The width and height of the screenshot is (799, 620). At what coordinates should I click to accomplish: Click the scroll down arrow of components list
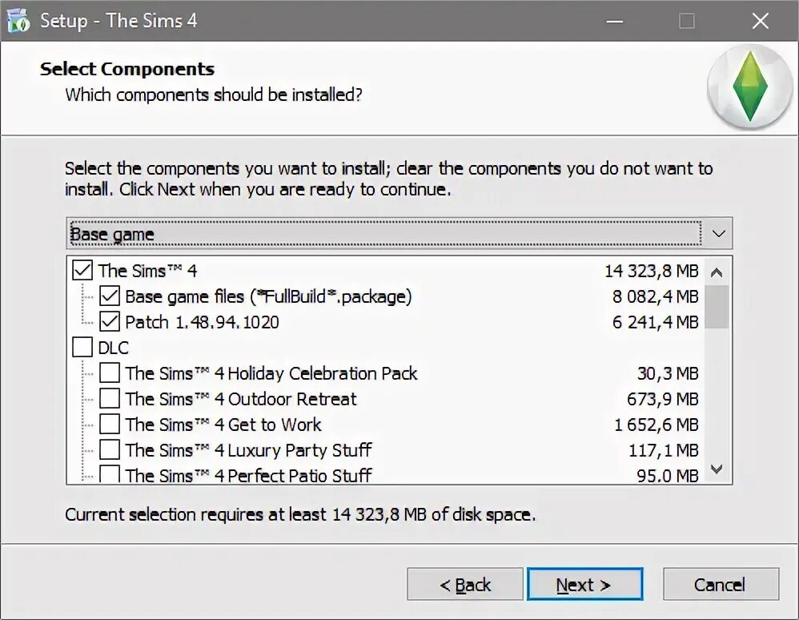[717, 469]
